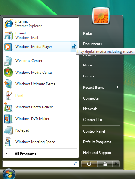Click the lock button
The image size is (135, 179).
point(105,164)
